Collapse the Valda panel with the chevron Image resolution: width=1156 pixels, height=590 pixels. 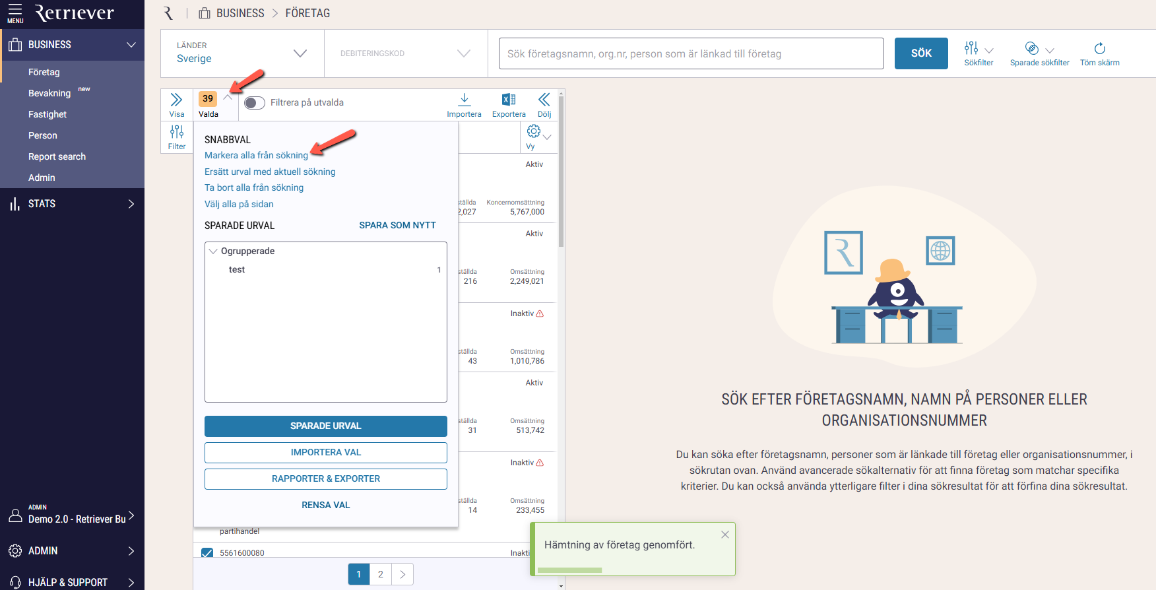point(228,98)
